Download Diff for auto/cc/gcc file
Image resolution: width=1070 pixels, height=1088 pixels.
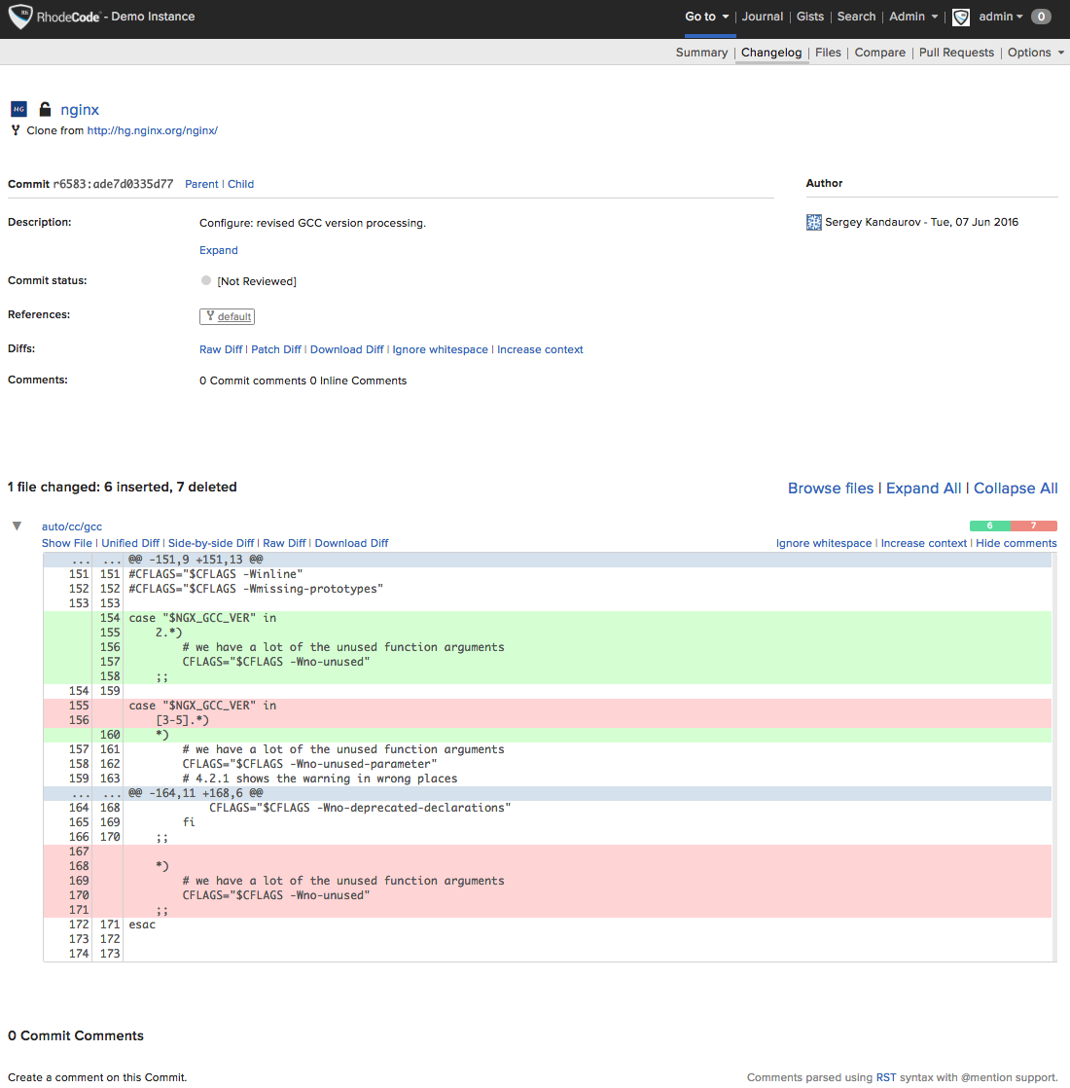(351, 543)
